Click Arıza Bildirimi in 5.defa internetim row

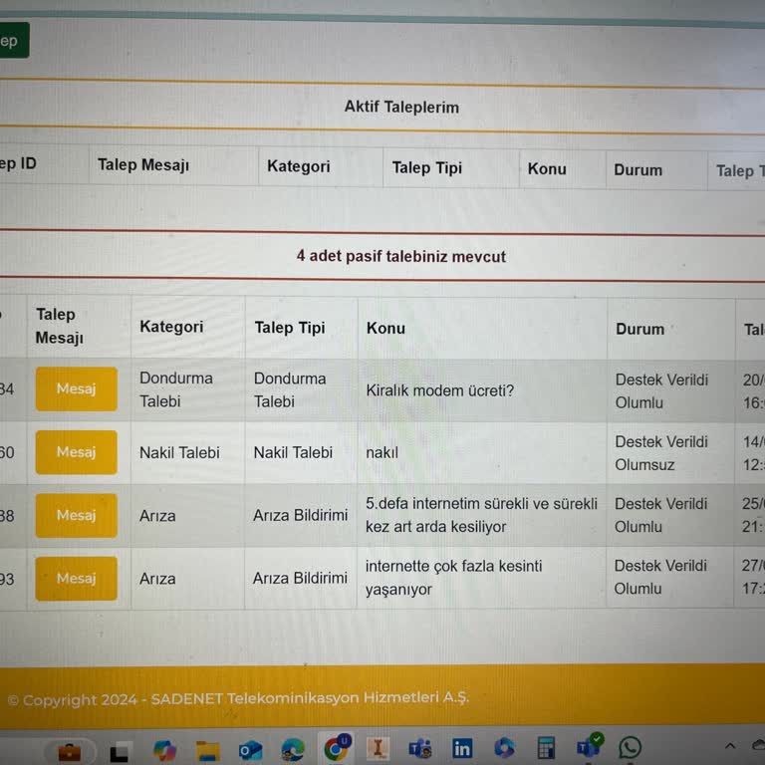tap(300, 515)
